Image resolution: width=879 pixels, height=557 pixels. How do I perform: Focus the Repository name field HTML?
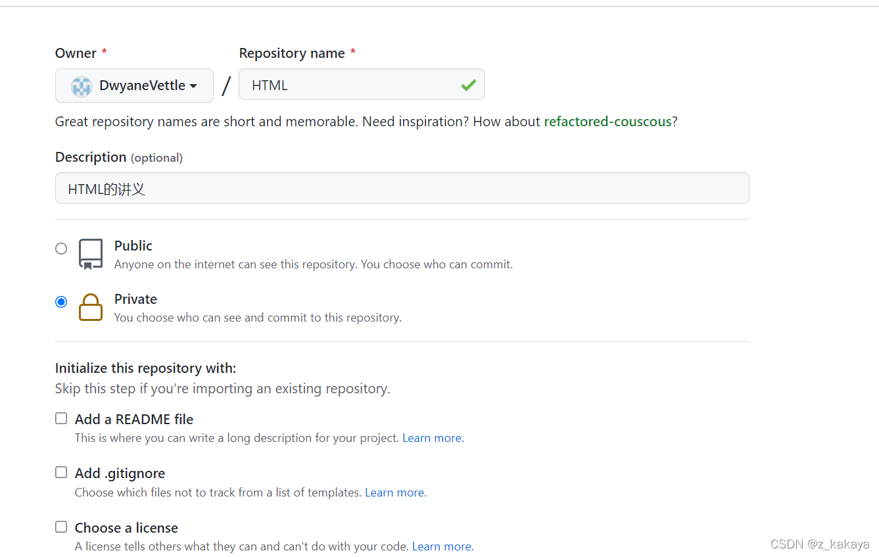(x=362, y=85)
